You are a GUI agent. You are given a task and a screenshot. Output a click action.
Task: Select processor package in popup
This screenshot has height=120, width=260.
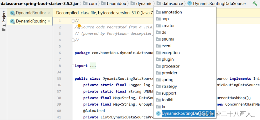(x=185, y=66)
